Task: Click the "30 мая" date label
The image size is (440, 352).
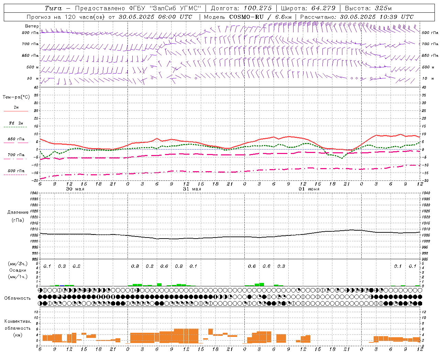Action: tap(75, 189)
